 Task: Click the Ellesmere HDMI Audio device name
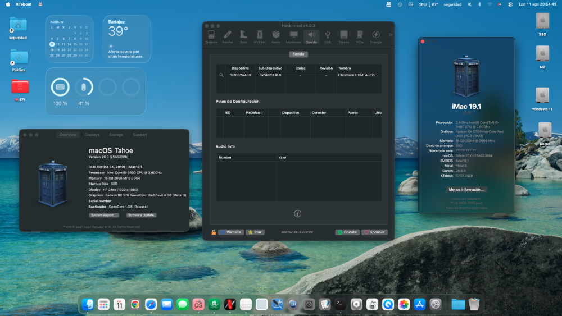pyautogui.click(x=357, y=75)
